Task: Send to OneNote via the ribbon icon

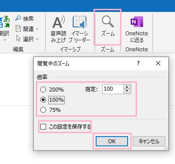Action: (136, 29)
